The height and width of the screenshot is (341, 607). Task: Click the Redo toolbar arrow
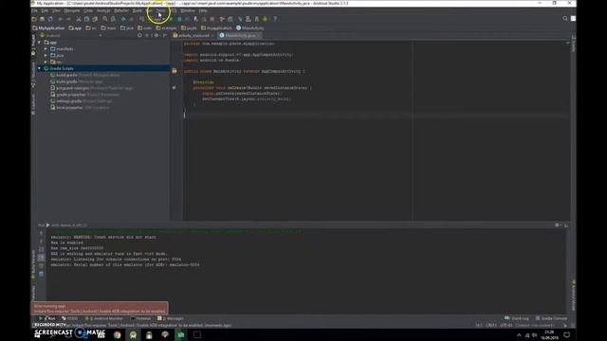point(68,19)
